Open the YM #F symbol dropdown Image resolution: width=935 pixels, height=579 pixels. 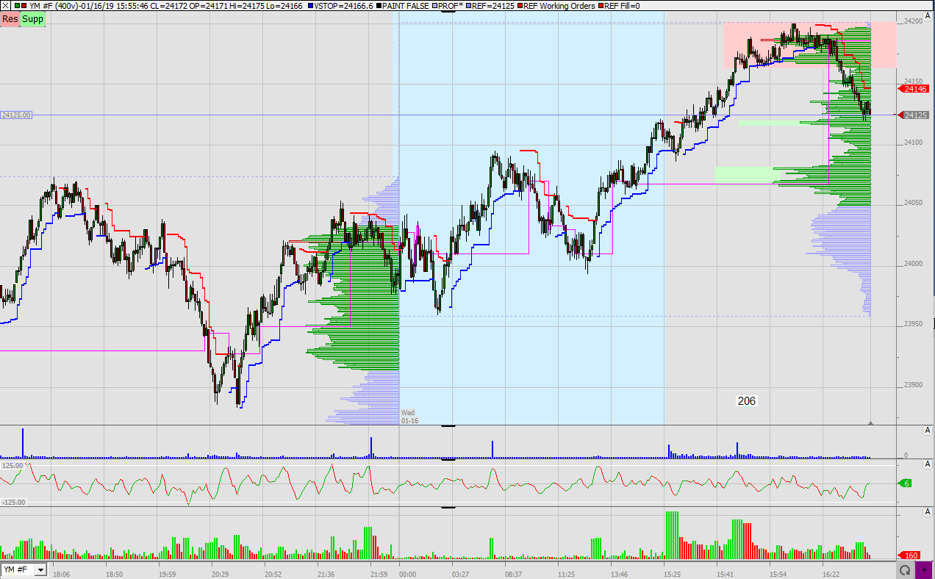click(x=41, y=569)
